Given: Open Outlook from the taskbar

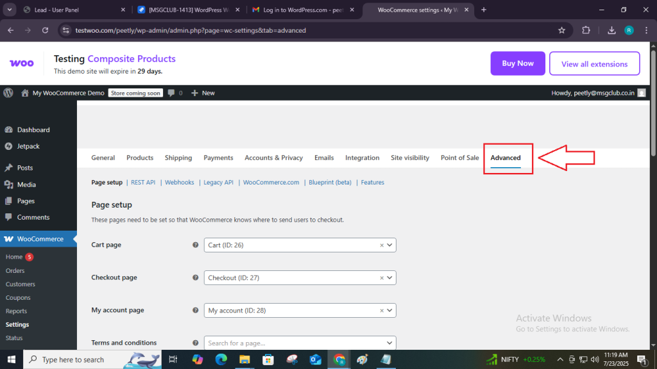Looking at the screenshot, I should [x=315, y=359].
